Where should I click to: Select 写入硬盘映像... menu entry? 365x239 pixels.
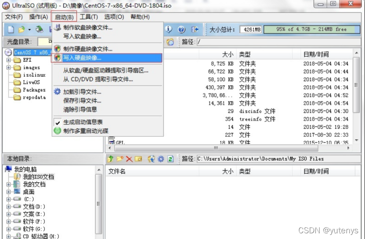pyautogui.click(x=108, y=57)
